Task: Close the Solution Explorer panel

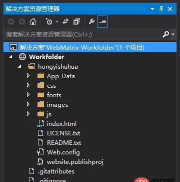Action: tap(170, 9)
